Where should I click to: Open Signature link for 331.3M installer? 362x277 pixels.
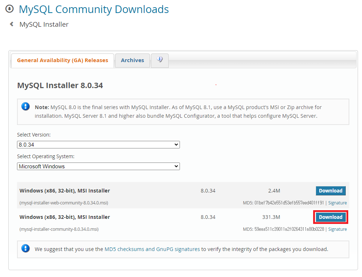click(x=337, y=229)
